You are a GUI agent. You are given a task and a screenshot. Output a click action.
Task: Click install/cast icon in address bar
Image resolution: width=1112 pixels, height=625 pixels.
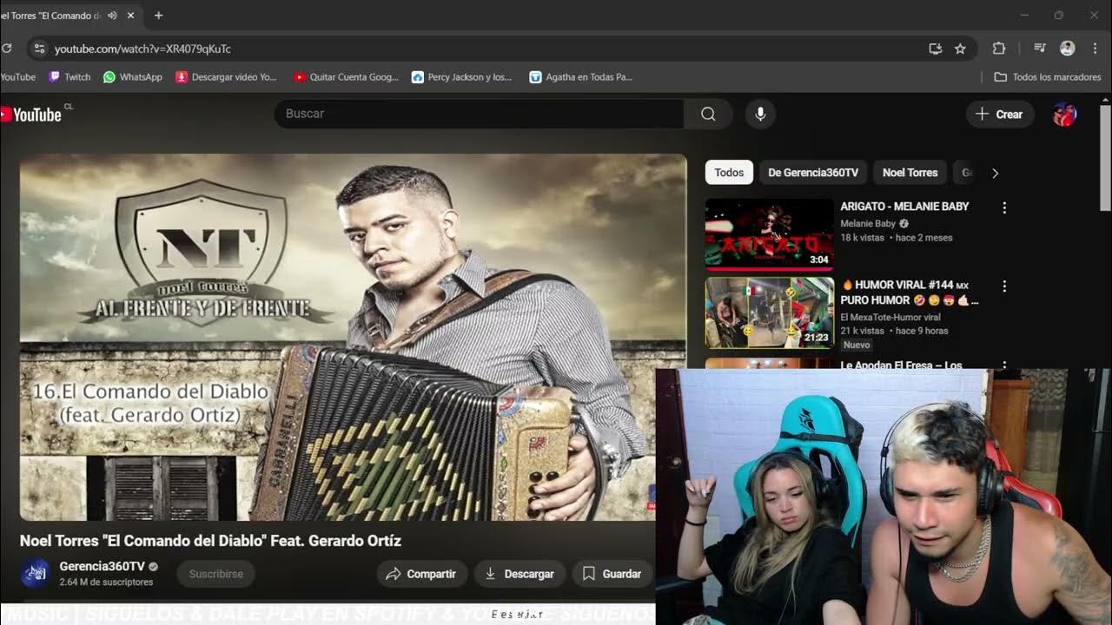936,49
